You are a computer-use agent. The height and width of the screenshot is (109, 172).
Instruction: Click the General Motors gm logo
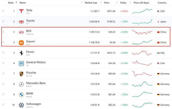[21, 63]
